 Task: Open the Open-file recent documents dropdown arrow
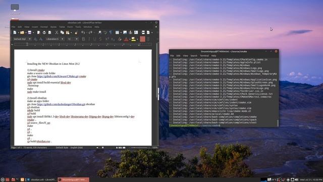coord(26,33)
